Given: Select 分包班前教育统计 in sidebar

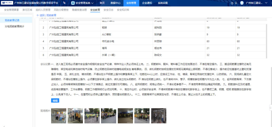Looking at the screenshot, I should 14,26.
